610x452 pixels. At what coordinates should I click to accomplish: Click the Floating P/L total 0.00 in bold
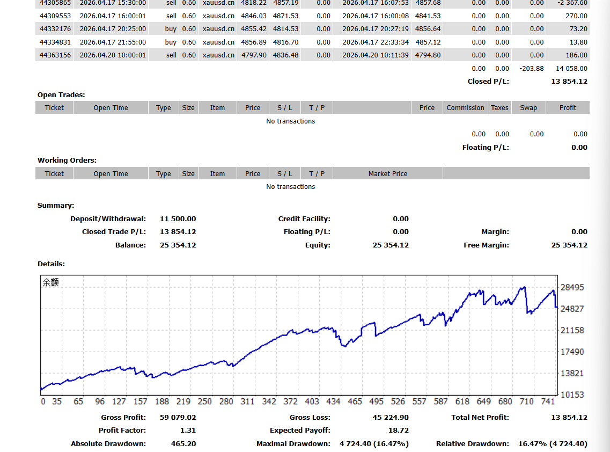[579, 147]
